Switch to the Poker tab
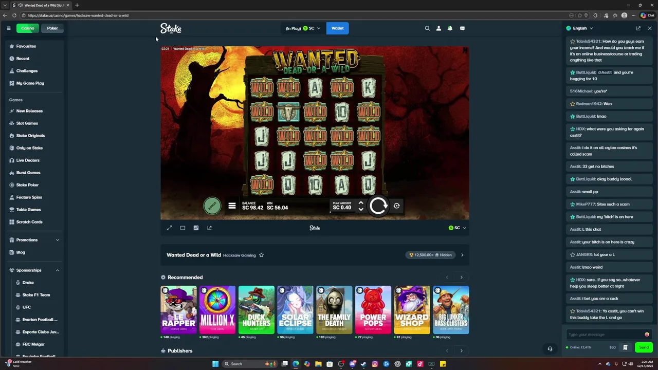The image size is (658, 370). tap(52, 28)
